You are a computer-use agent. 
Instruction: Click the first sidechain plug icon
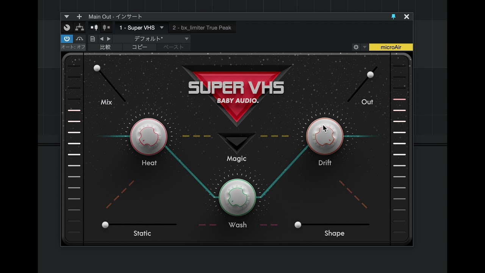tap(94, 28)
